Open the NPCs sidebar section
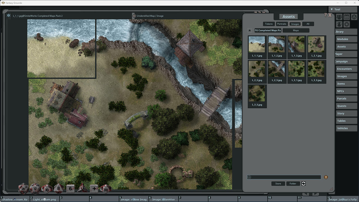The height and width of the screenshot is (202, 359). (x=346, y=91)
